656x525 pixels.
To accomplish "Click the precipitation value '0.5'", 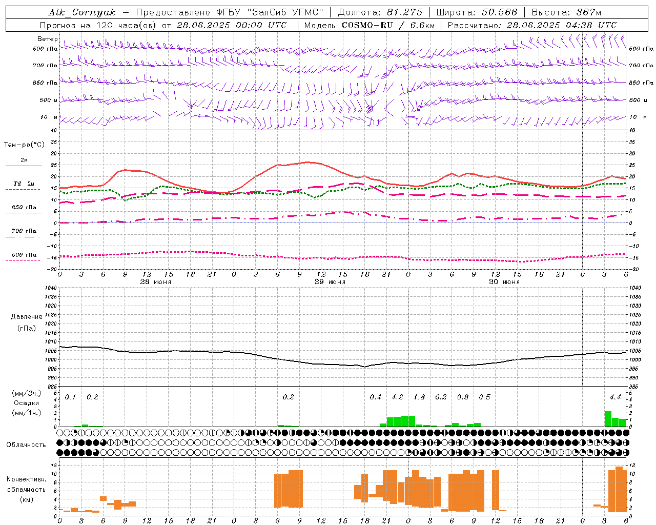I will tap(484, 397).
